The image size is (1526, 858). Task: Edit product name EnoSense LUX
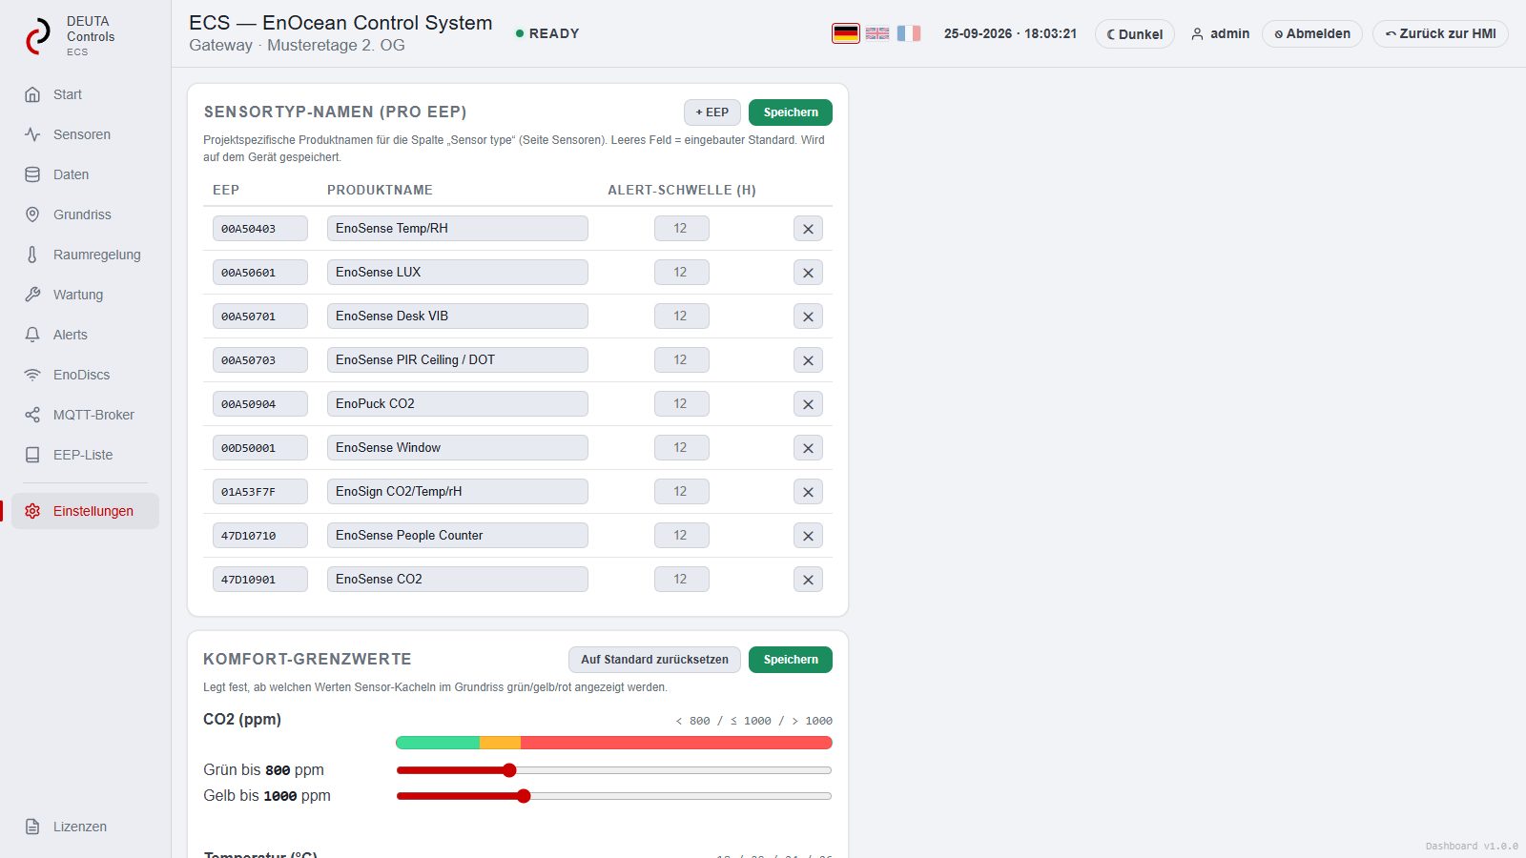click(x=458, y=273)
